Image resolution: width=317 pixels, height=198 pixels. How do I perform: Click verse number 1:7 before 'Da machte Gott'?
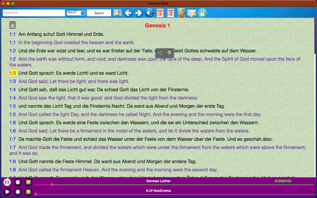tap(12, 139)
